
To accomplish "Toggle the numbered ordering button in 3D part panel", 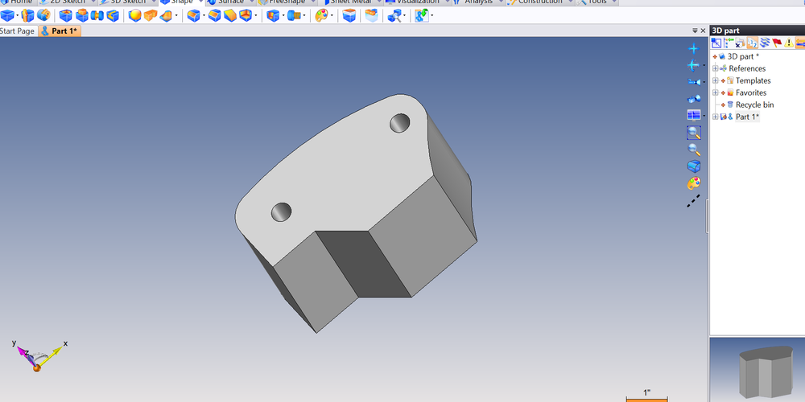I will tap(752, 43).
